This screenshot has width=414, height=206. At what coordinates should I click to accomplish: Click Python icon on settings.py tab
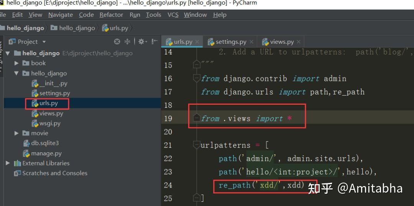pos(211,42)
